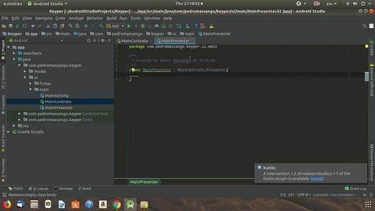Screen dimensions: 375x211
Task: Click Install link in Kotlin notification
Action: (317, 178)
